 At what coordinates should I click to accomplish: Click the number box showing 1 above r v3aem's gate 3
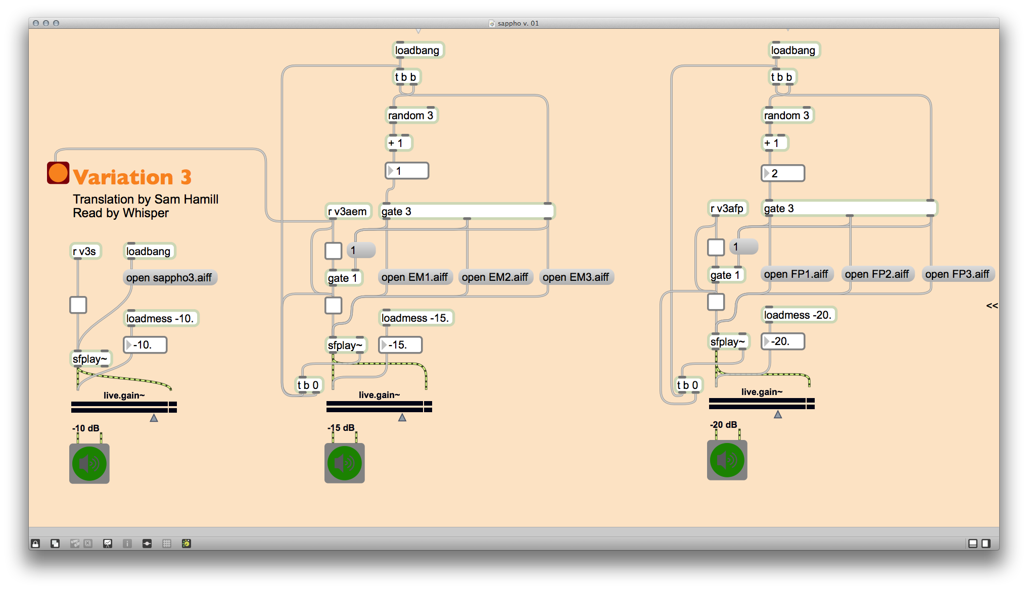407,171
